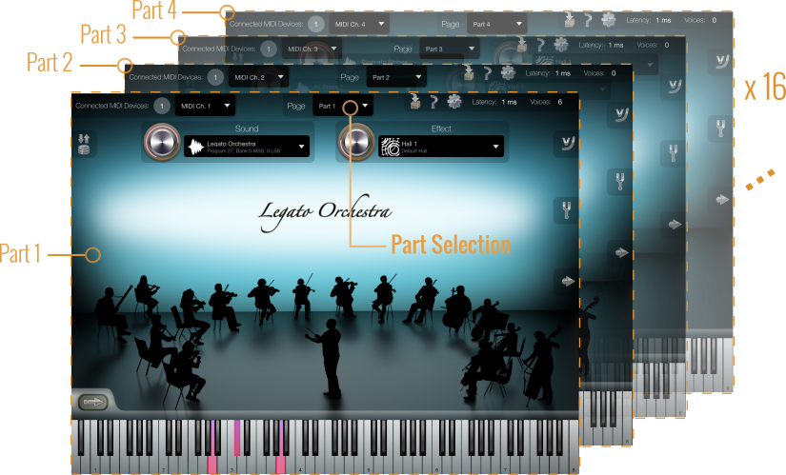Open help question mark in Part 4 window
Screen dimensions: 786x475
tap(588, 20)
